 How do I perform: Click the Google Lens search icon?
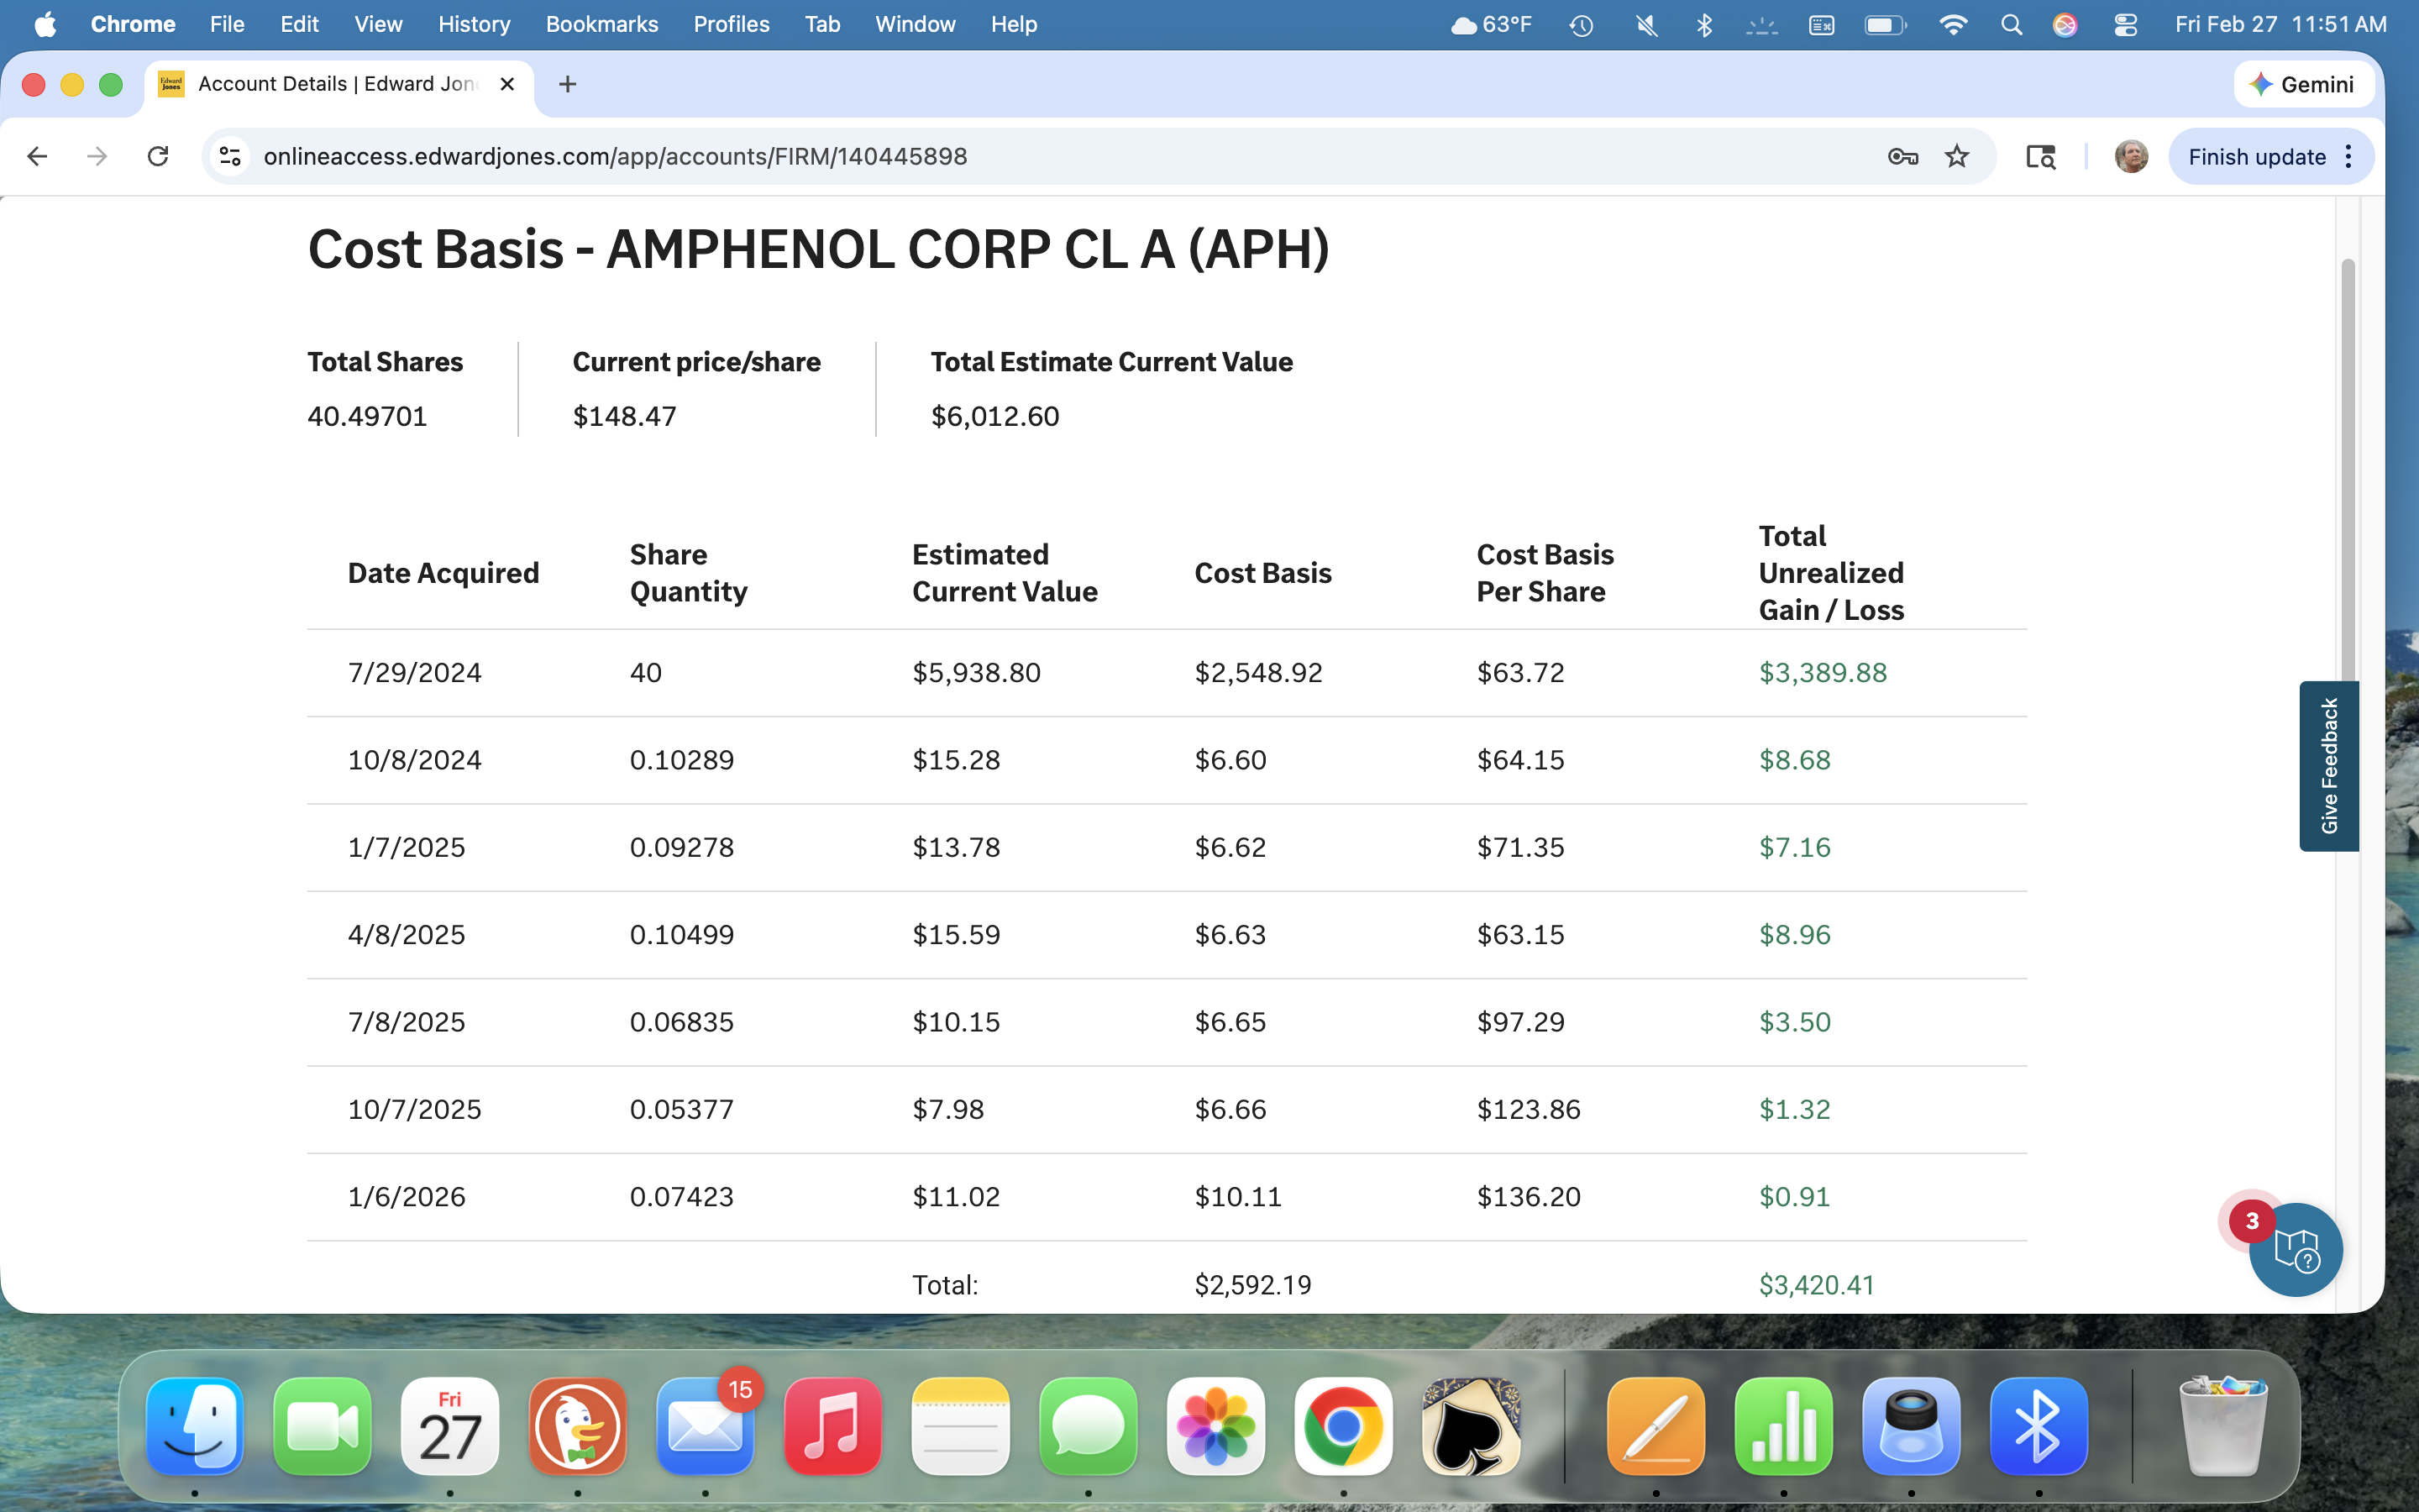click(2040, 156)
